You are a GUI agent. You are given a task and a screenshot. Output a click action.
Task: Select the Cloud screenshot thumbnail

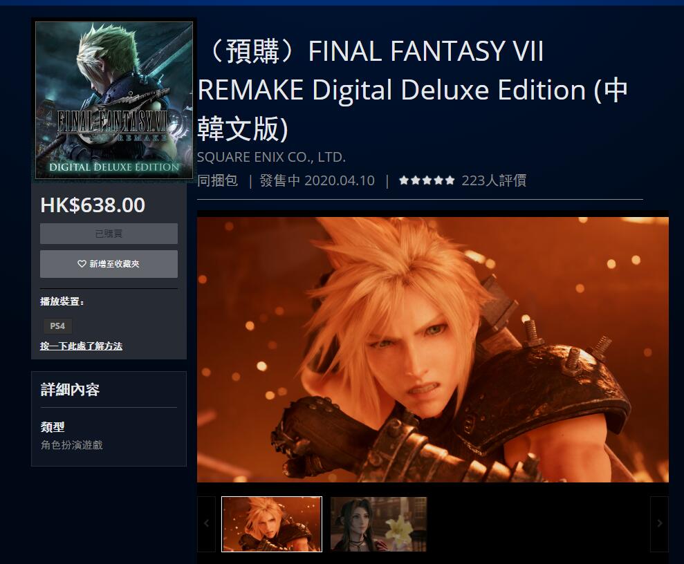click(x=272, y=524)
